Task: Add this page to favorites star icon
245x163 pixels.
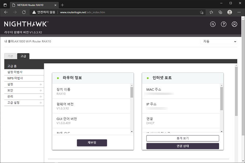Action: (x=202, y=12)
